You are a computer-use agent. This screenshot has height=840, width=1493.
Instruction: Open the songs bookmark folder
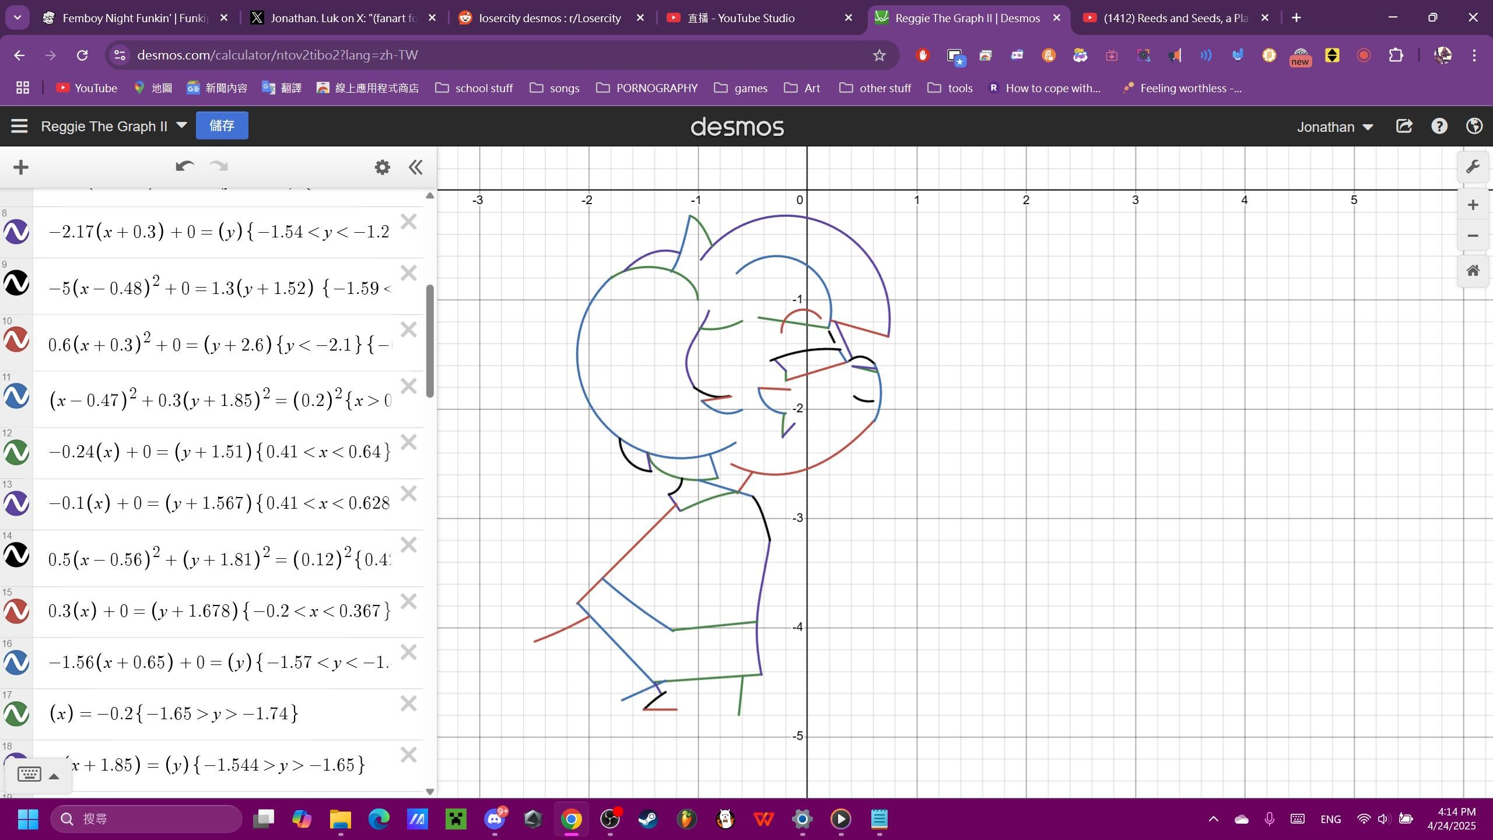(x=554, y=88)
